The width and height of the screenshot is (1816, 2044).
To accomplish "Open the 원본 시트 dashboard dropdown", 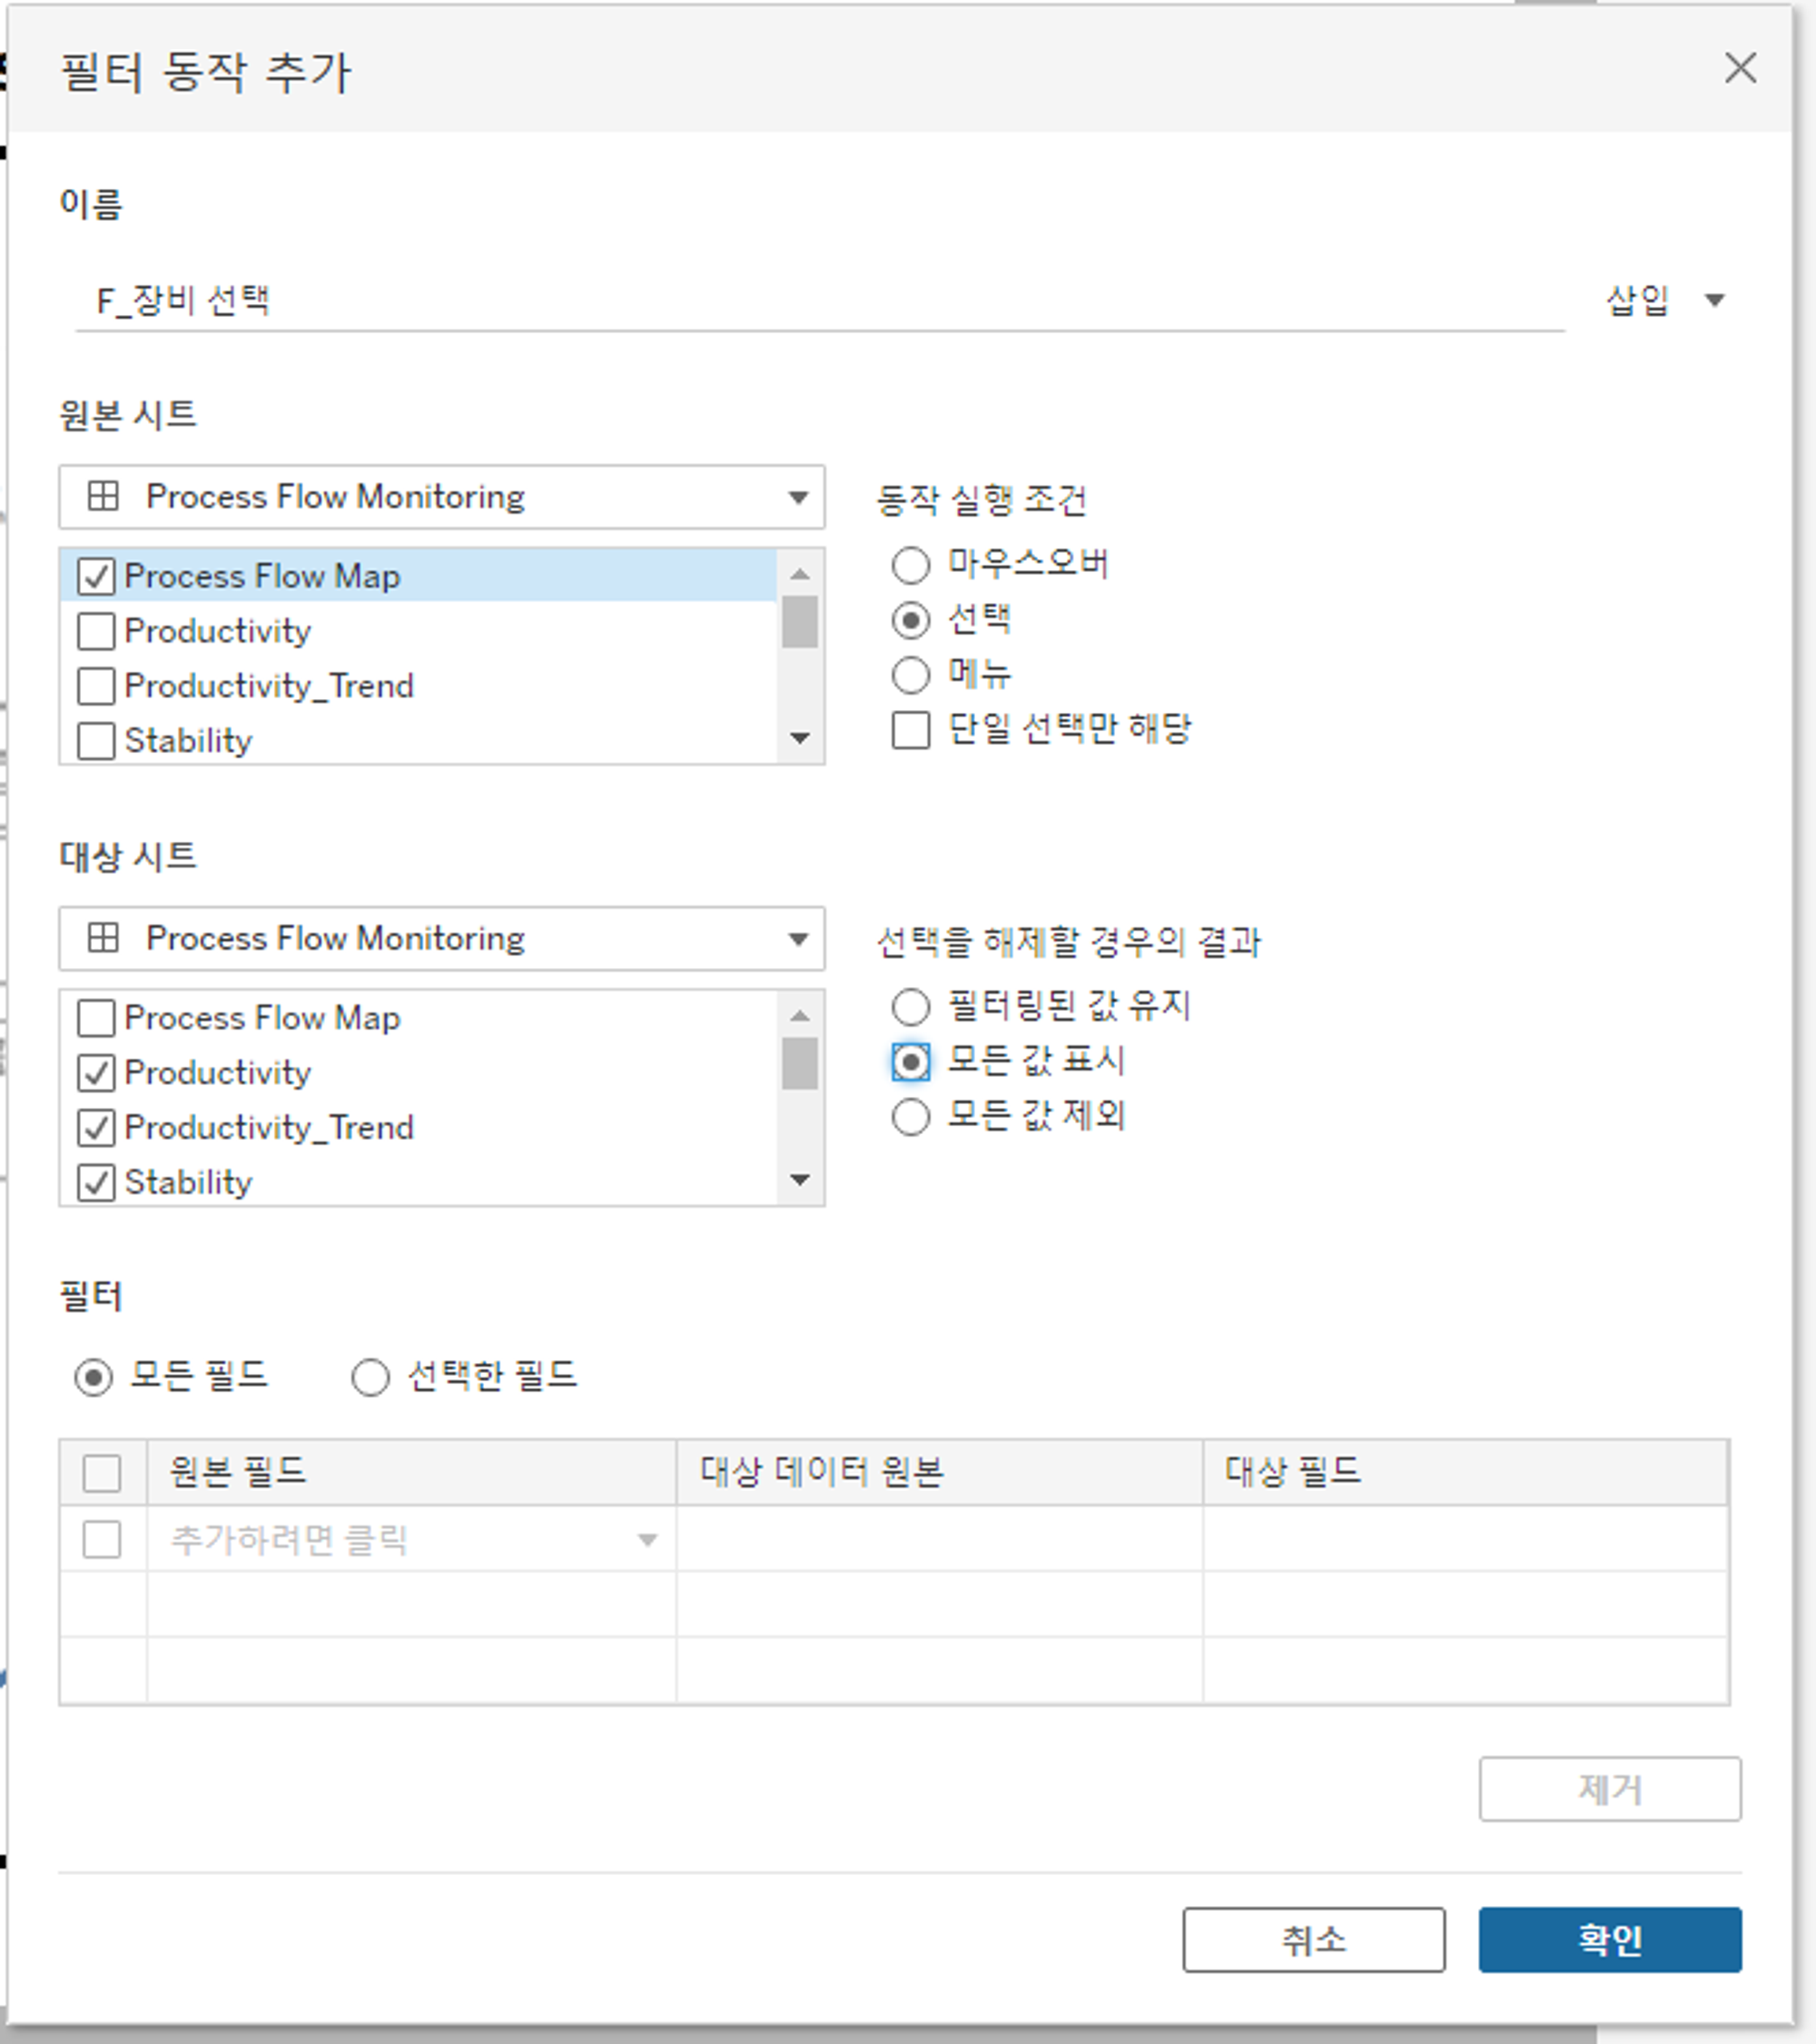I will 441,496.
